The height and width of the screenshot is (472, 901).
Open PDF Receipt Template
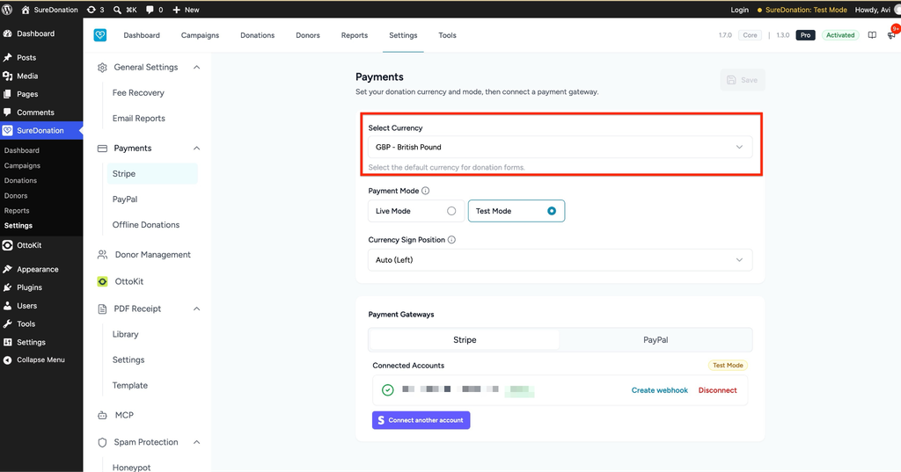(130, 385)
